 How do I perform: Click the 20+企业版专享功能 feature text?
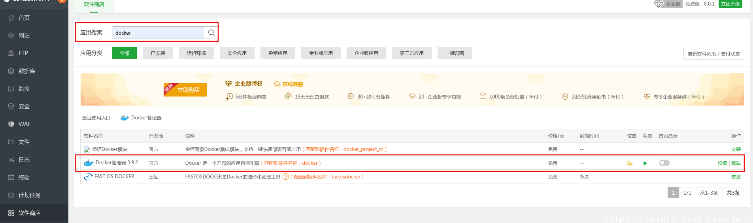(x=440, y=97)
